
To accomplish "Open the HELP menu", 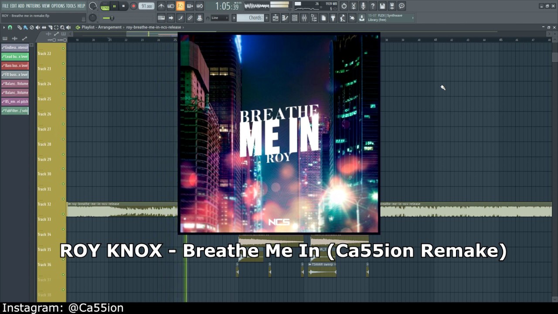I will (81, 6).
